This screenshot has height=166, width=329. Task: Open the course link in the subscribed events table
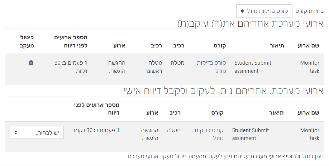point(211,67)
